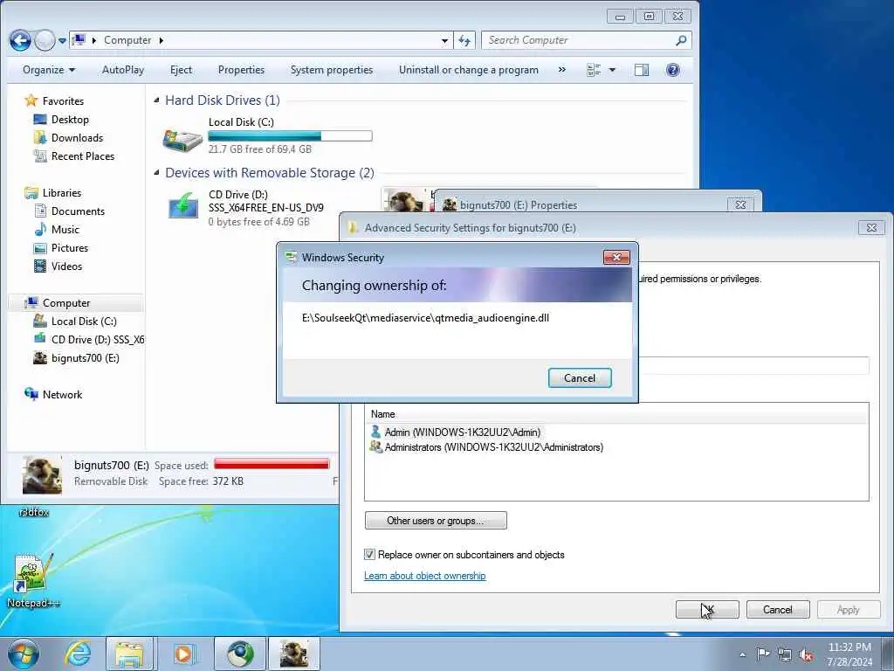
Task: Close the Windows Security dialog
Action: coord(616,258)
